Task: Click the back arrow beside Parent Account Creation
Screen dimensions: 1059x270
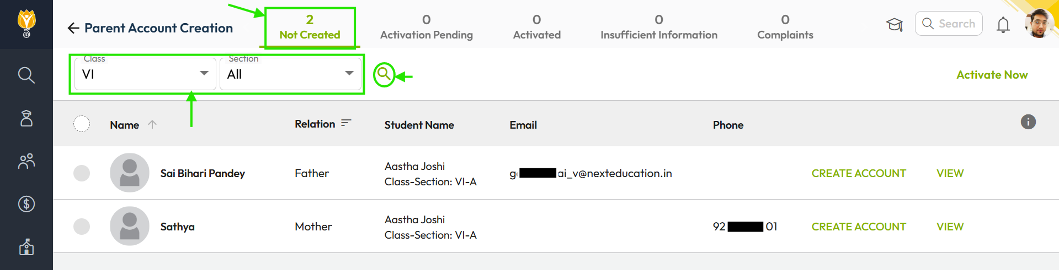Action: click(x=73, y=28)
